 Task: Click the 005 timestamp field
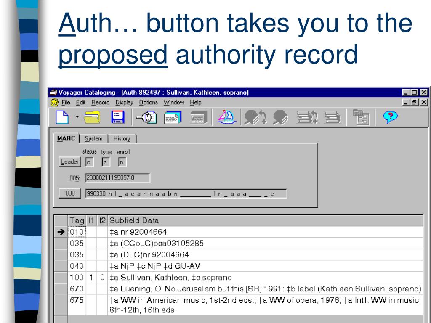tap(118, 178)
